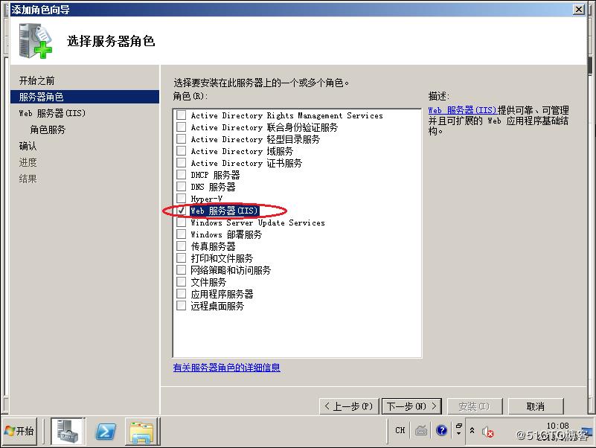Image resolution: width=596 pixels, height=448 pixels.
Task: Check Active Directory 证书服务
Action: point(182,162)
